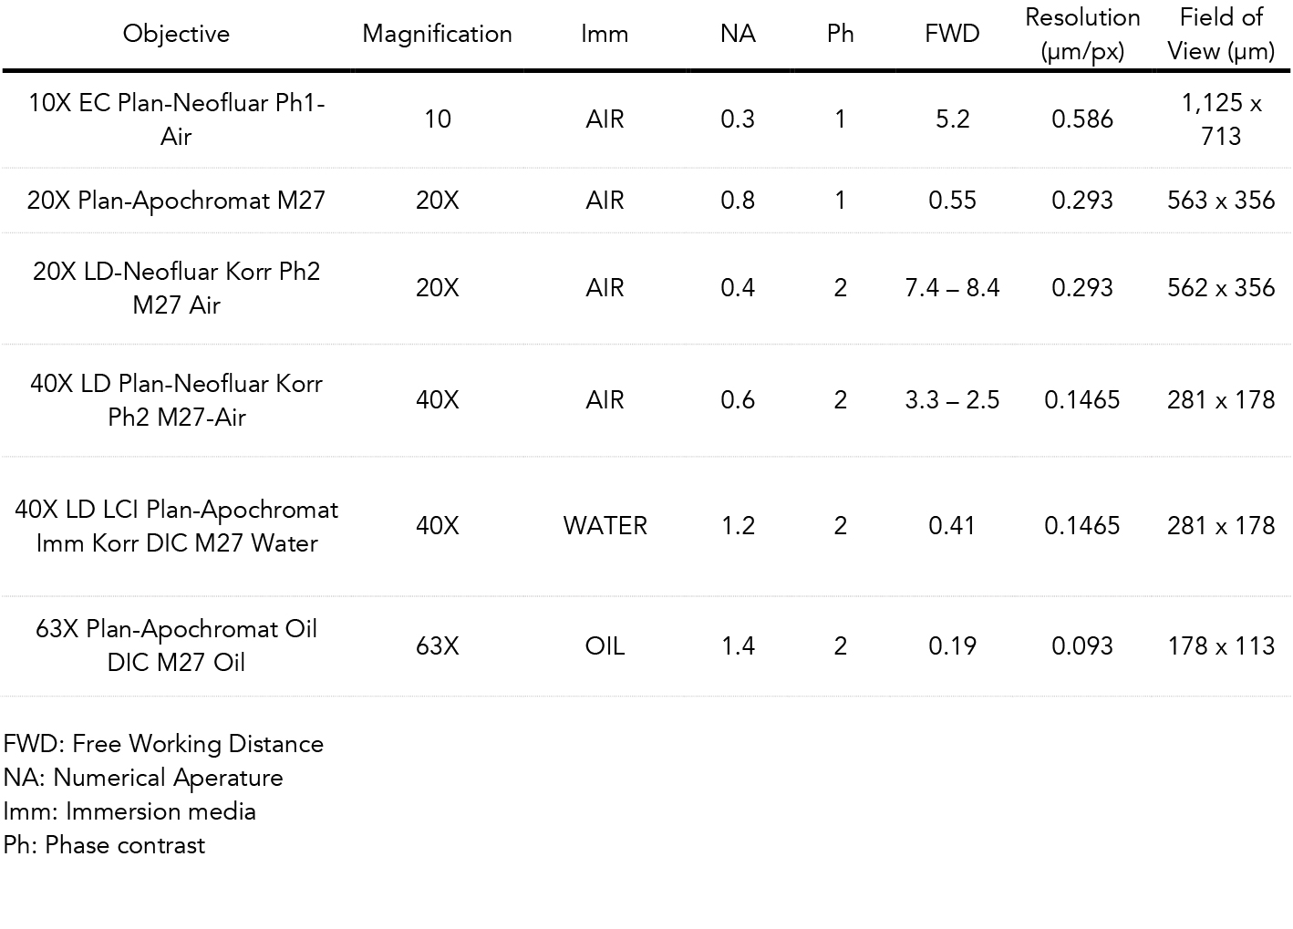Select the 40X LD LCI Plan-Apochromat cell
The width and height of the screenshot is (1293, 929).
tap(176, 526)
